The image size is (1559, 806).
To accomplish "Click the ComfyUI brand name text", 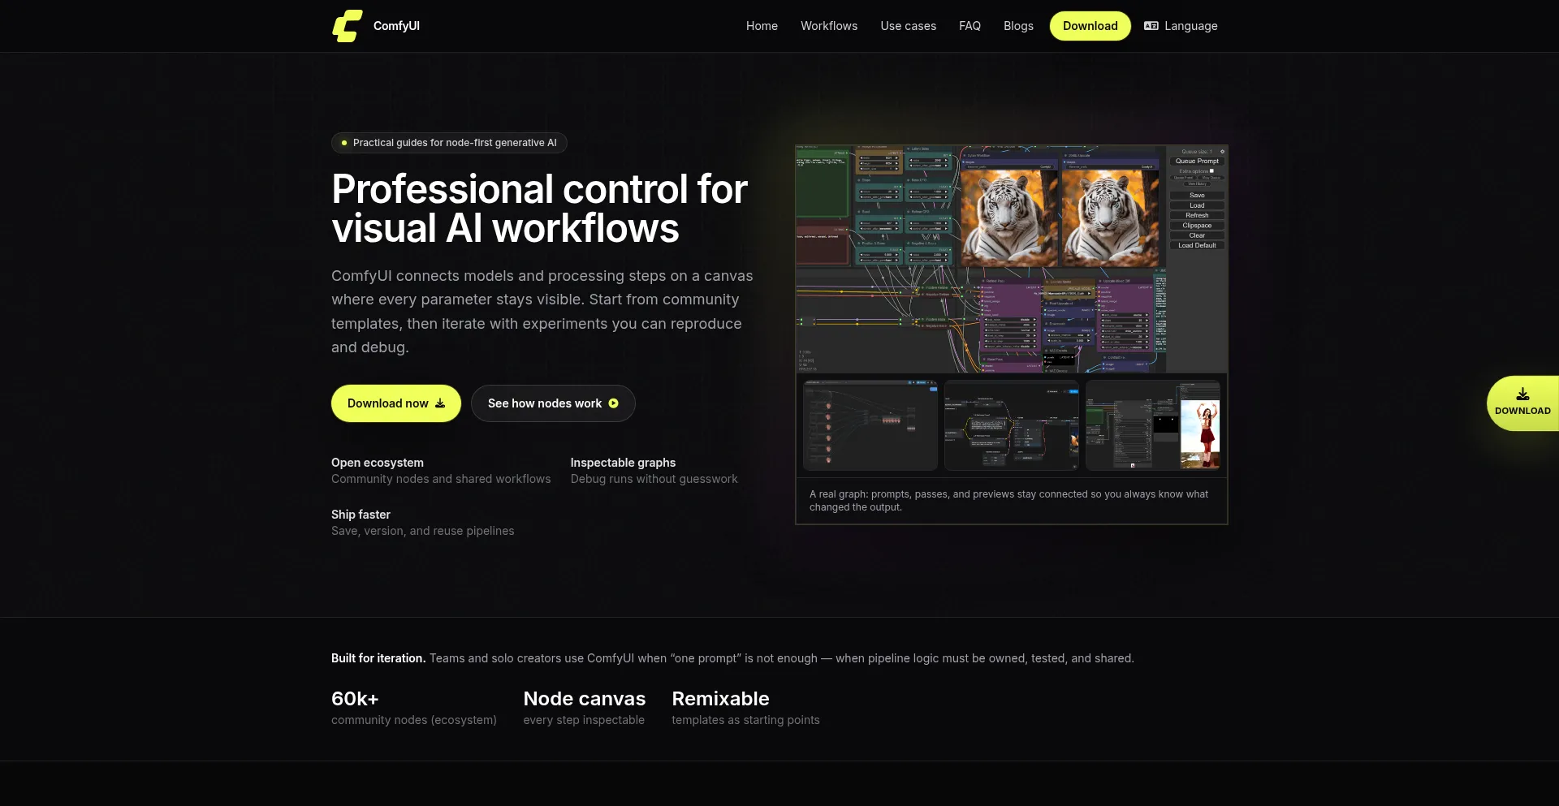I will (396, 26).
